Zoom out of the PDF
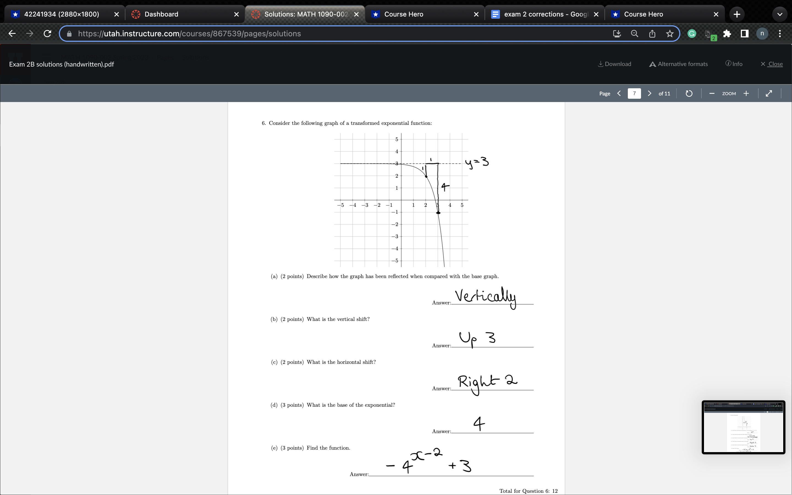The width and height of the screenshot is (792, 495). [x=711, y=93]
